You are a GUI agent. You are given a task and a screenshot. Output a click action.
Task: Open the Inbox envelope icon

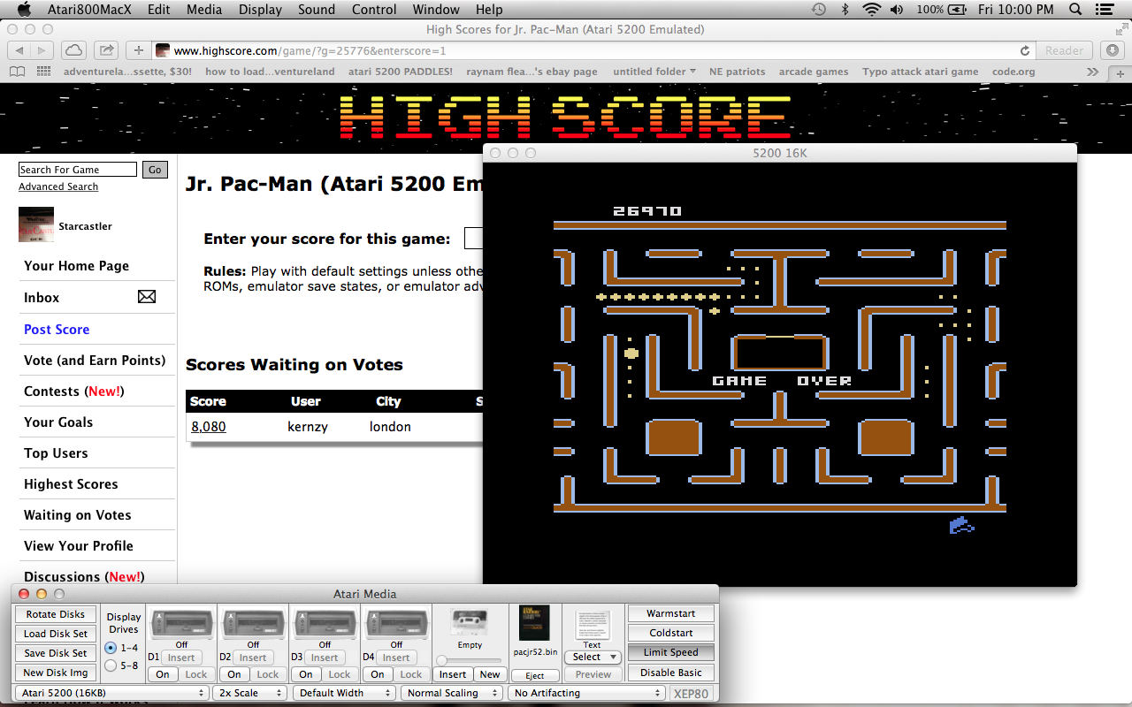[147, 298]
